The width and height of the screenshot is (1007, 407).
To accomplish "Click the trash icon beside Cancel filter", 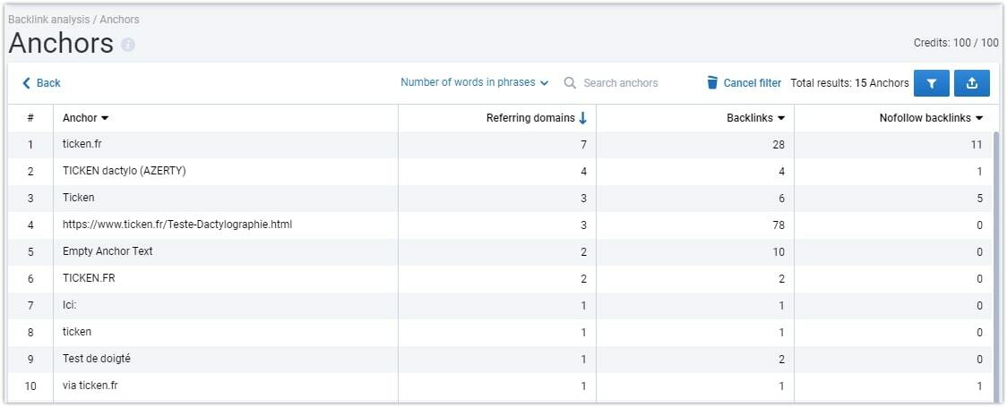I will pos(712,82).
